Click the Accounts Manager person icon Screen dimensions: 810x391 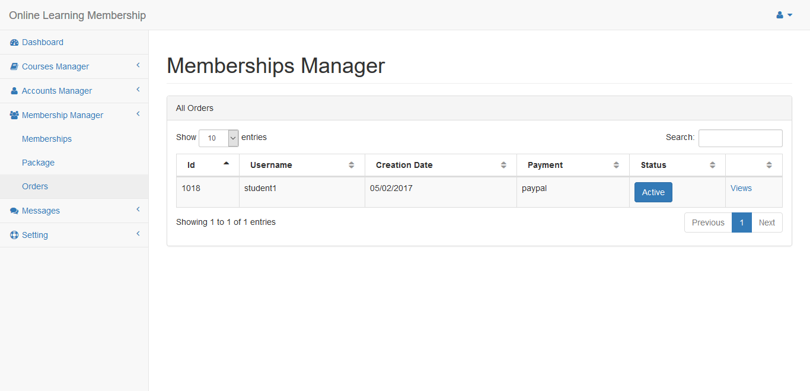(x=14, y=91)
